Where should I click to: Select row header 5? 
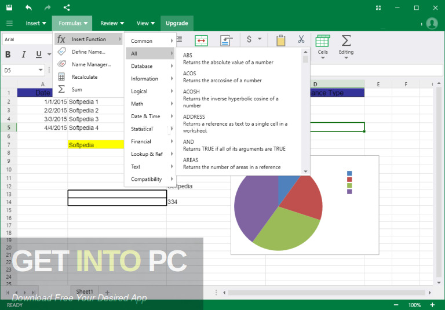(9, 127)
